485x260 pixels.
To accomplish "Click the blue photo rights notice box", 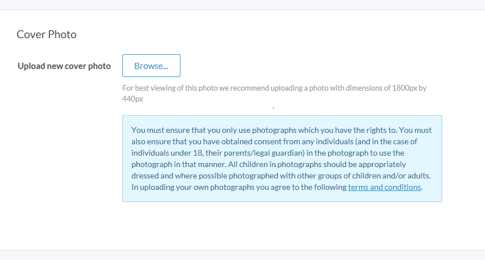I will click(x=282, y=159).
